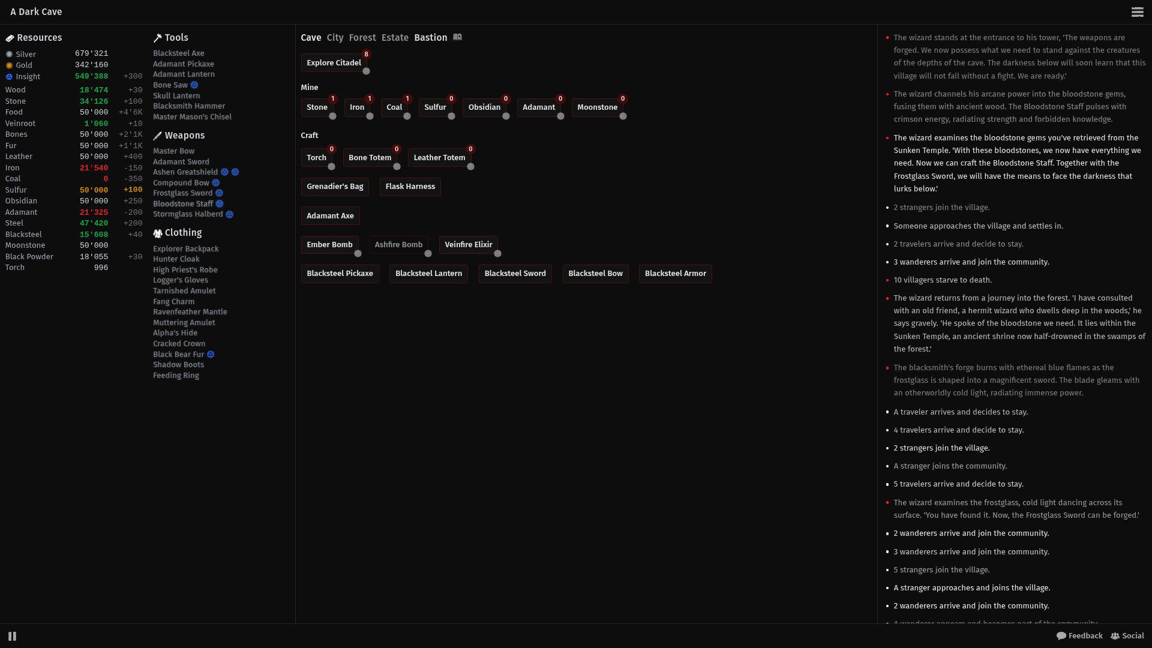
Task: Toggle the circle under the Explore Citadel button
Action: (366, 71)
